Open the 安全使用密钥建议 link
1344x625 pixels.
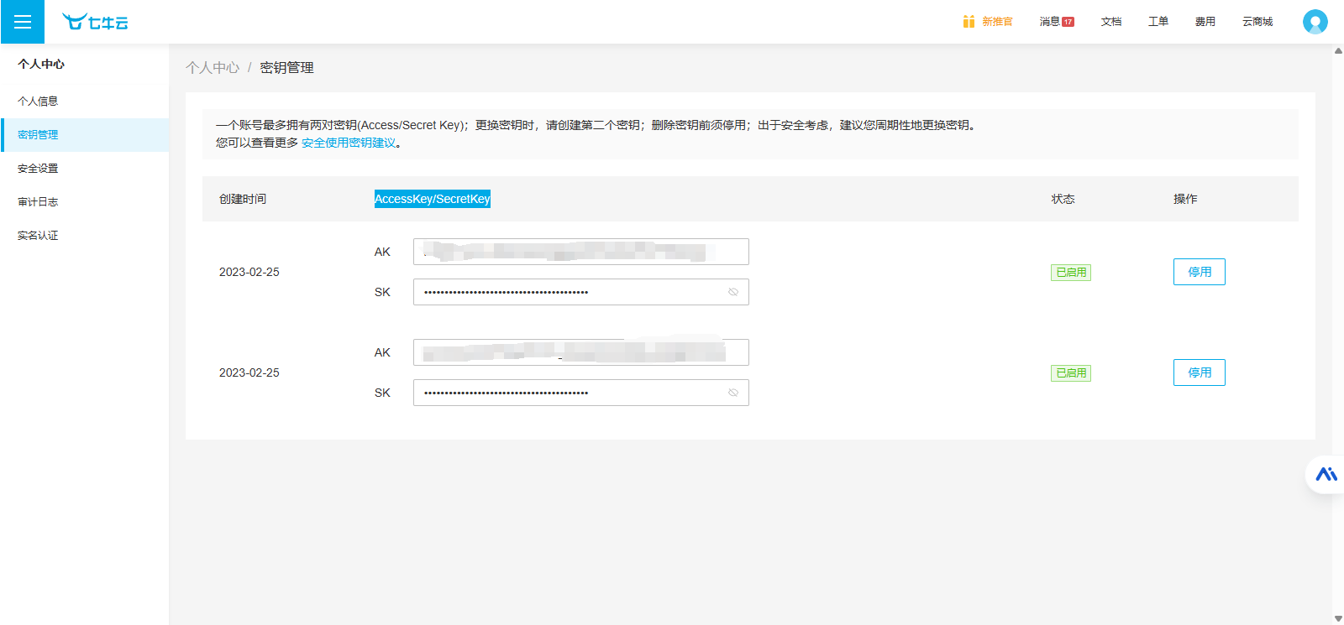tap(349, 143)
